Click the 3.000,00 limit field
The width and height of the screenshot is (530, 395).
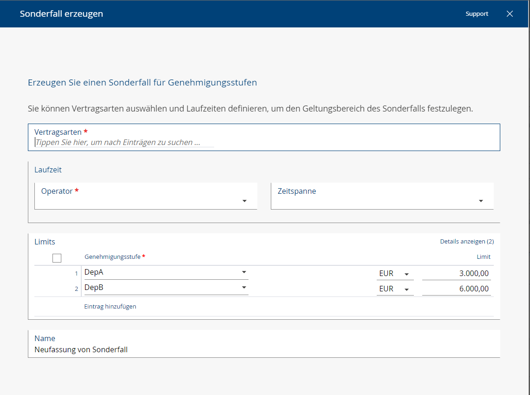pos(457,274)
